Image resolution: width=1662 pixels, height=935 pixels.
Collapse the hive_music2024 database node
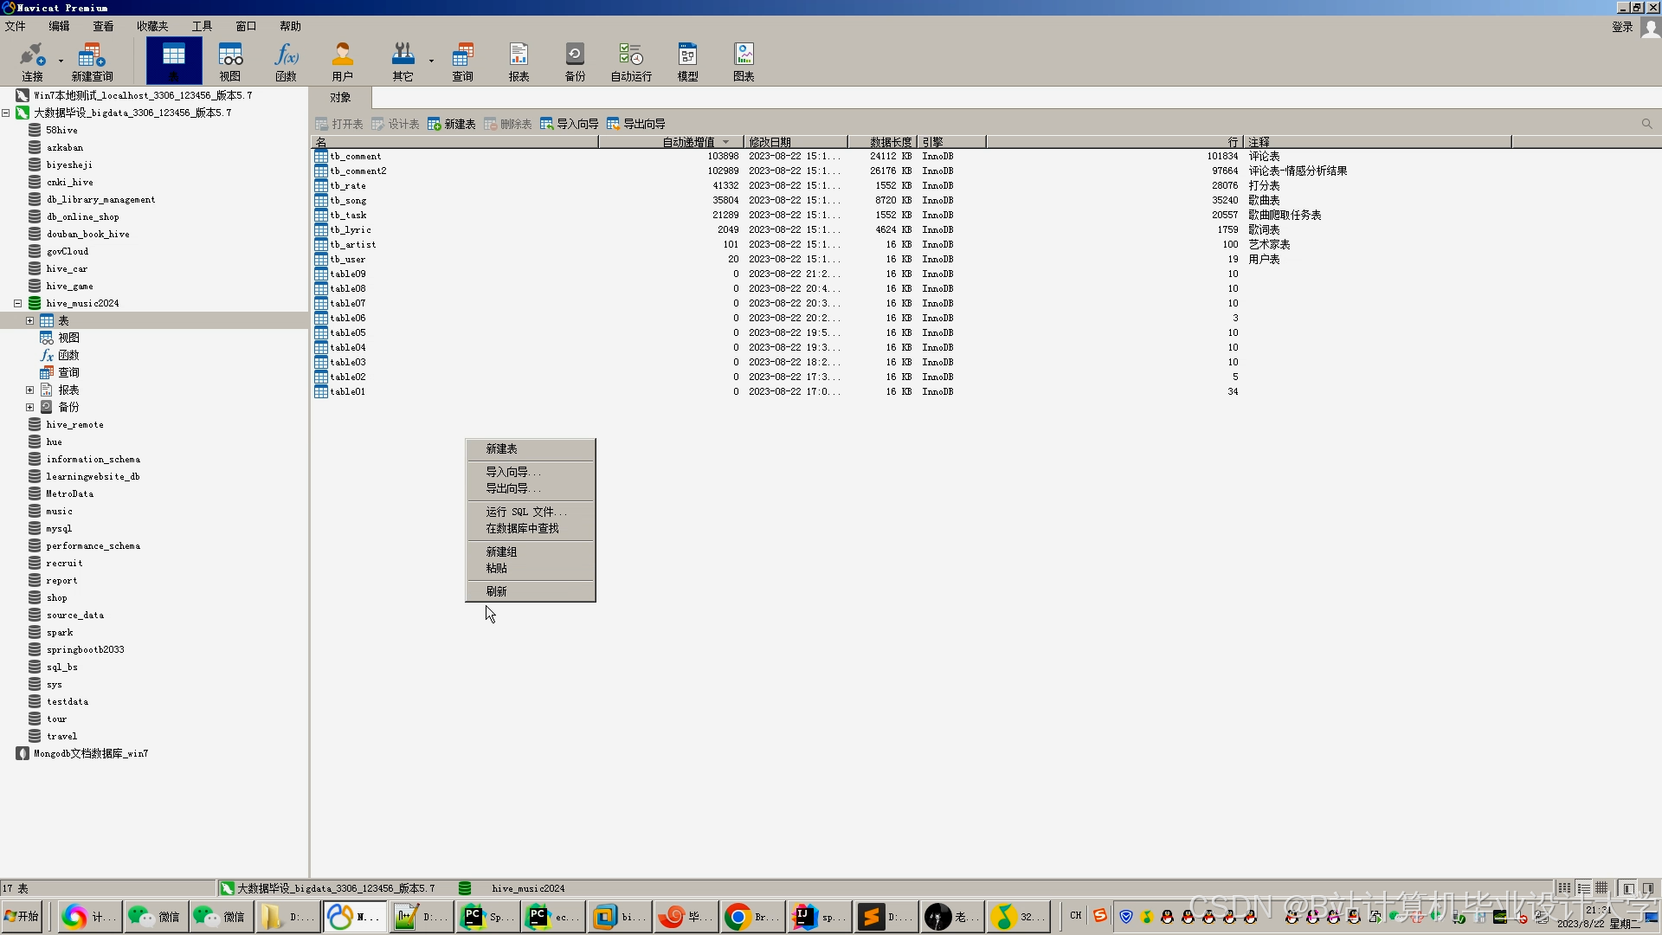pos(17,303)
